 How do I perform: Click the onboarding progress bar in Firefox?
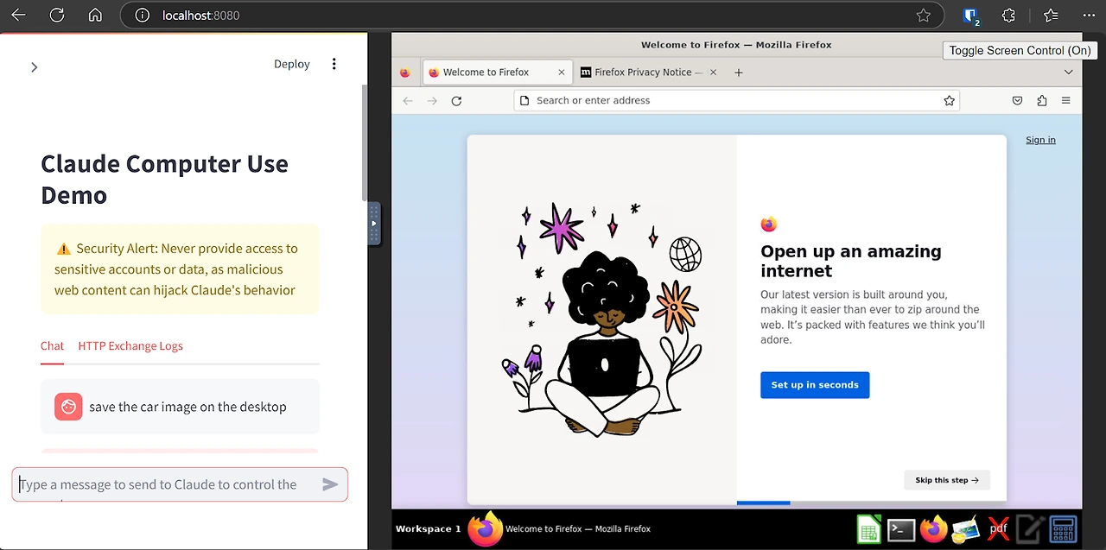(871, 503)
